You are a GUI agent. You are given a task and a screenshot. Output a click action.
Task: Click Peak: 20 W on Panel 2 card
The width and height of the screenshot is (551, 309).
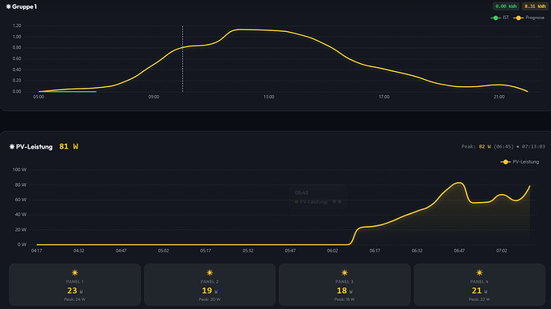210,299
